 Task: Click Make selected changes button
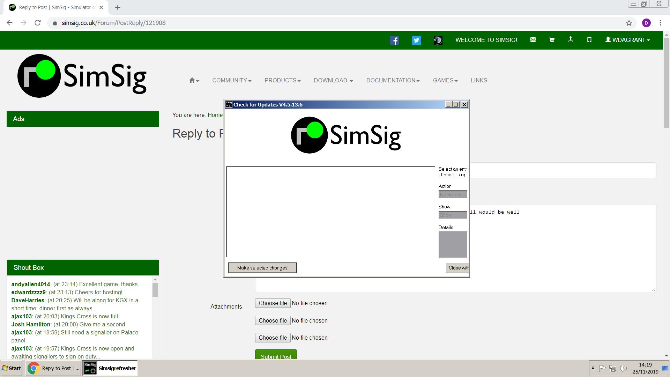coord(262,268)
